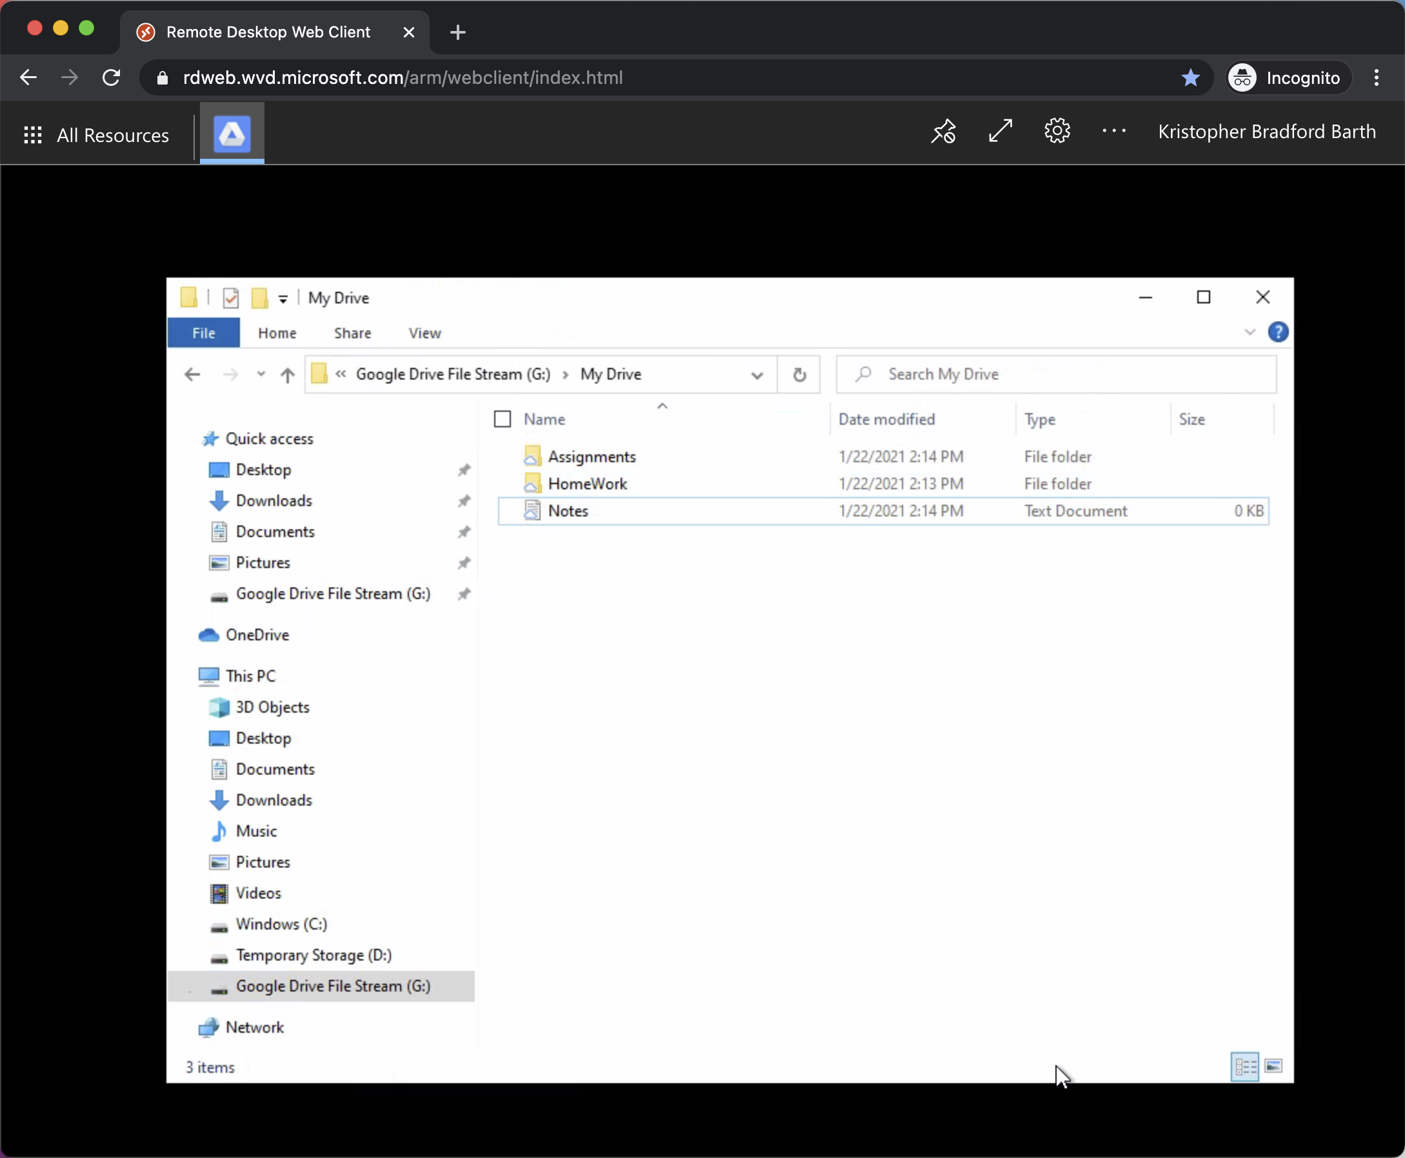
Task: Open a new browser tab
Action: (x=458, y=32)
